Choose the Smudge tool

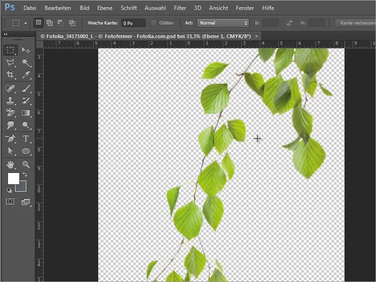[x=10, y=125]
